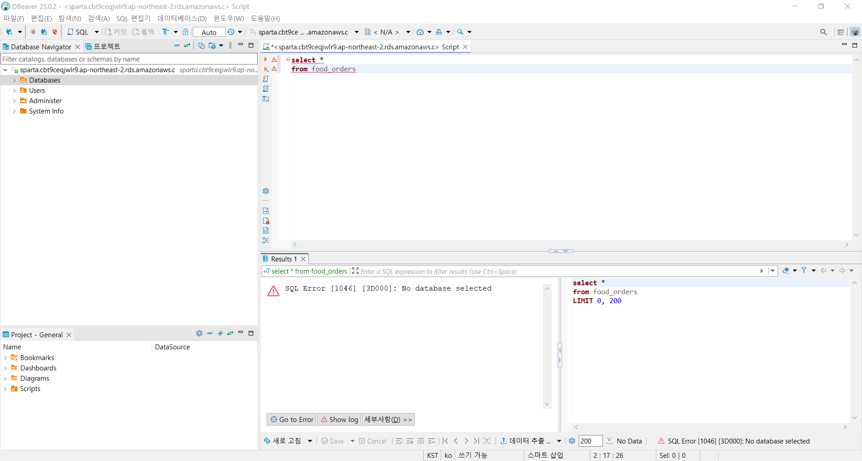
Task: Click the transaction mode lock icon
Action: click(185, 32)
